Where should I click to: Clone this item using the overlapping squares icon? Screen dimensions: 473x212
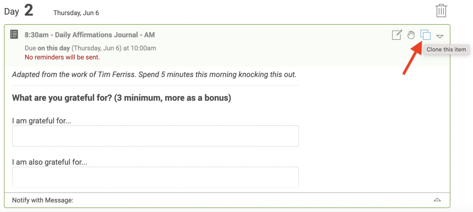426,35
